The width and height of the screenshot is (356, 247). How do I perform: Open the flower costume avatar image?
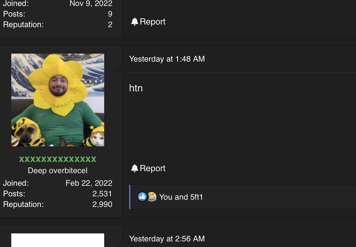(x=58, y=100)
